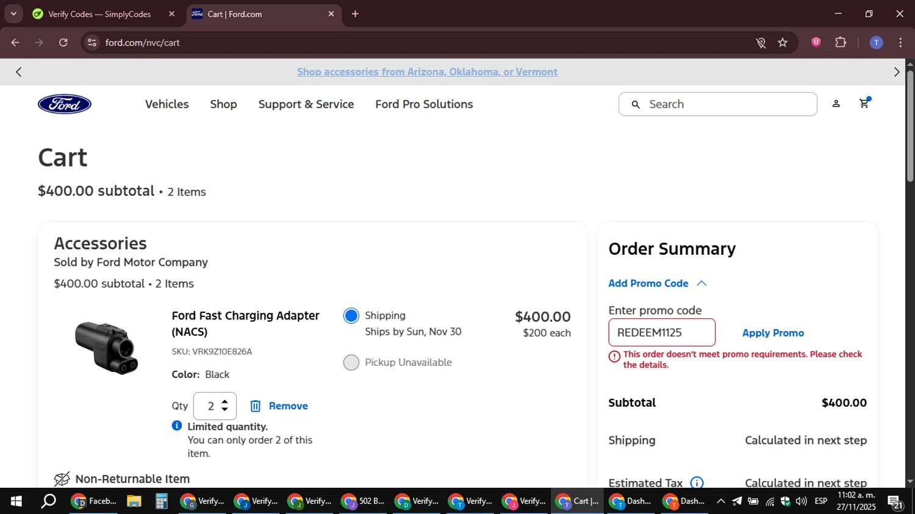Click the previous banner arrow
915x514 pixels.
click(x=19, y=72)
